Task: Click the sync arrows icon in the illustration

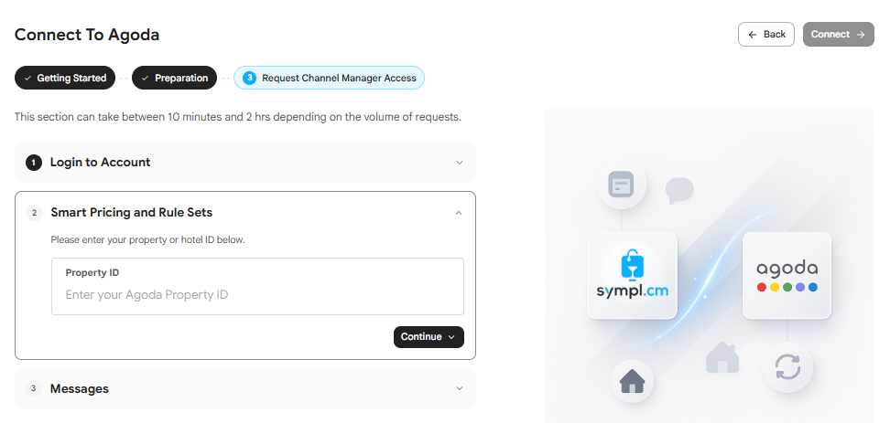Action: (x=787, y=367)
